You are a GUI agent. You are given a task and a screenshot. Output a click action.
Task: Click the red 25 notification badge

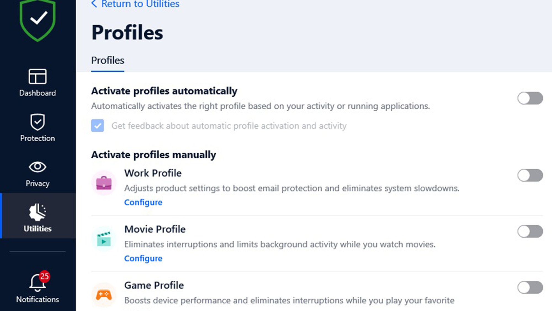click(44, 276)
